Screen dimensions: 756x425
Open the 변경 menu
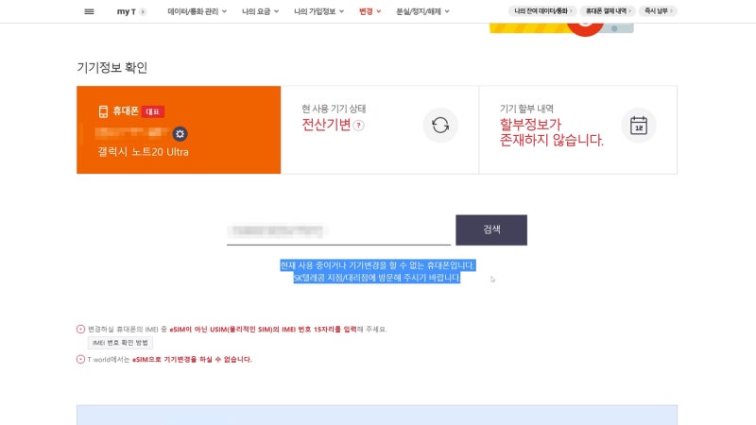(369, 11)
